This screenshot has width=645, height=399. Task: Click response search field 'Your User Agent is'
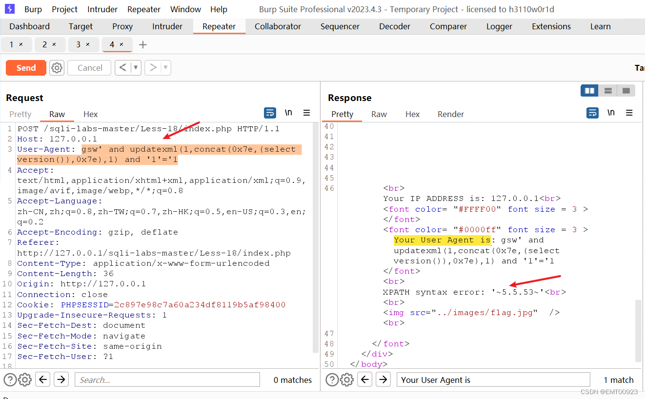coord(493,379)
